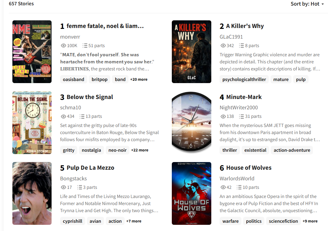333x231 pixels.
Task: Click the eye views icon for Minute-Mark
Action: click(x=223, y=117)
